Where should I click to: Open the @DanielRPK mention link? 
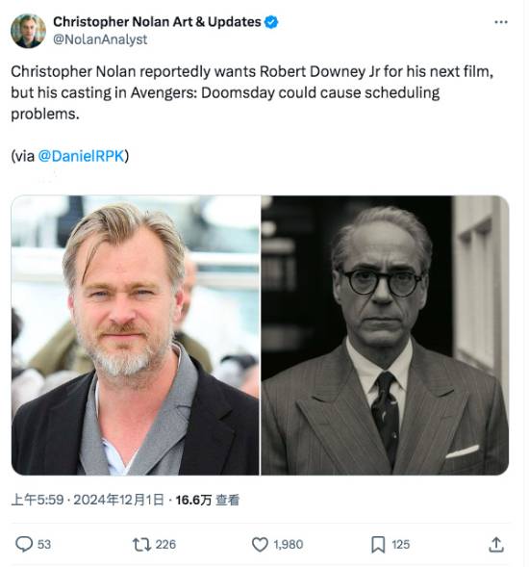click(x=82, y=156)
